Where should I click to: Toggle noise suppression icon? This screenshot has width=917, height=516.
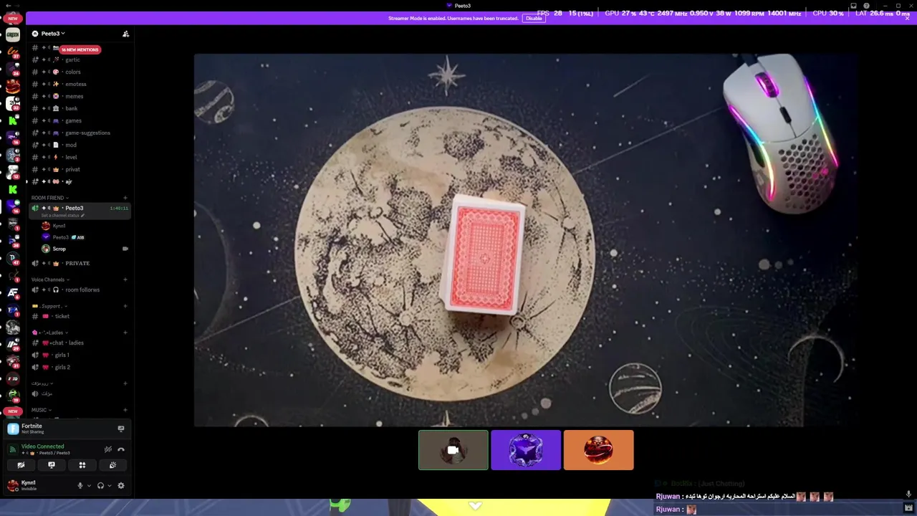(x=108, y=449)
